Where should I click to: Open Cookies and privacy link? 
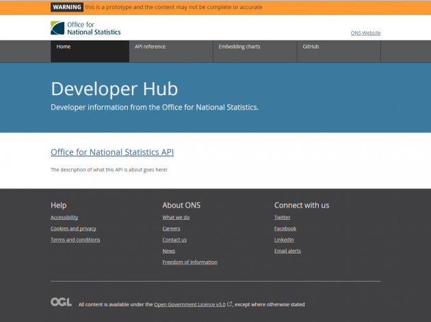click(73, 229)
